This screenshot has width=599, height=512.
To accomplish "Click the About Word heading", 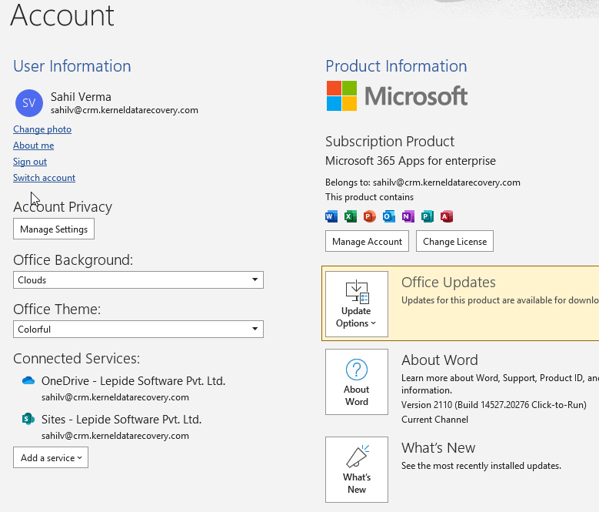I will (440, 360).
